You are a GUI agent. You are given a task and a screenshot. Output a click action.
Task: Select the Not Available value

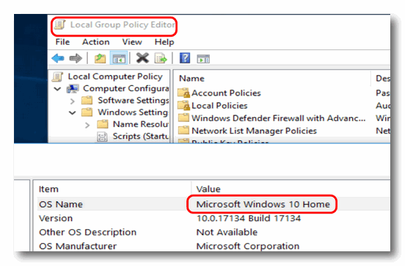pos(227,232)
